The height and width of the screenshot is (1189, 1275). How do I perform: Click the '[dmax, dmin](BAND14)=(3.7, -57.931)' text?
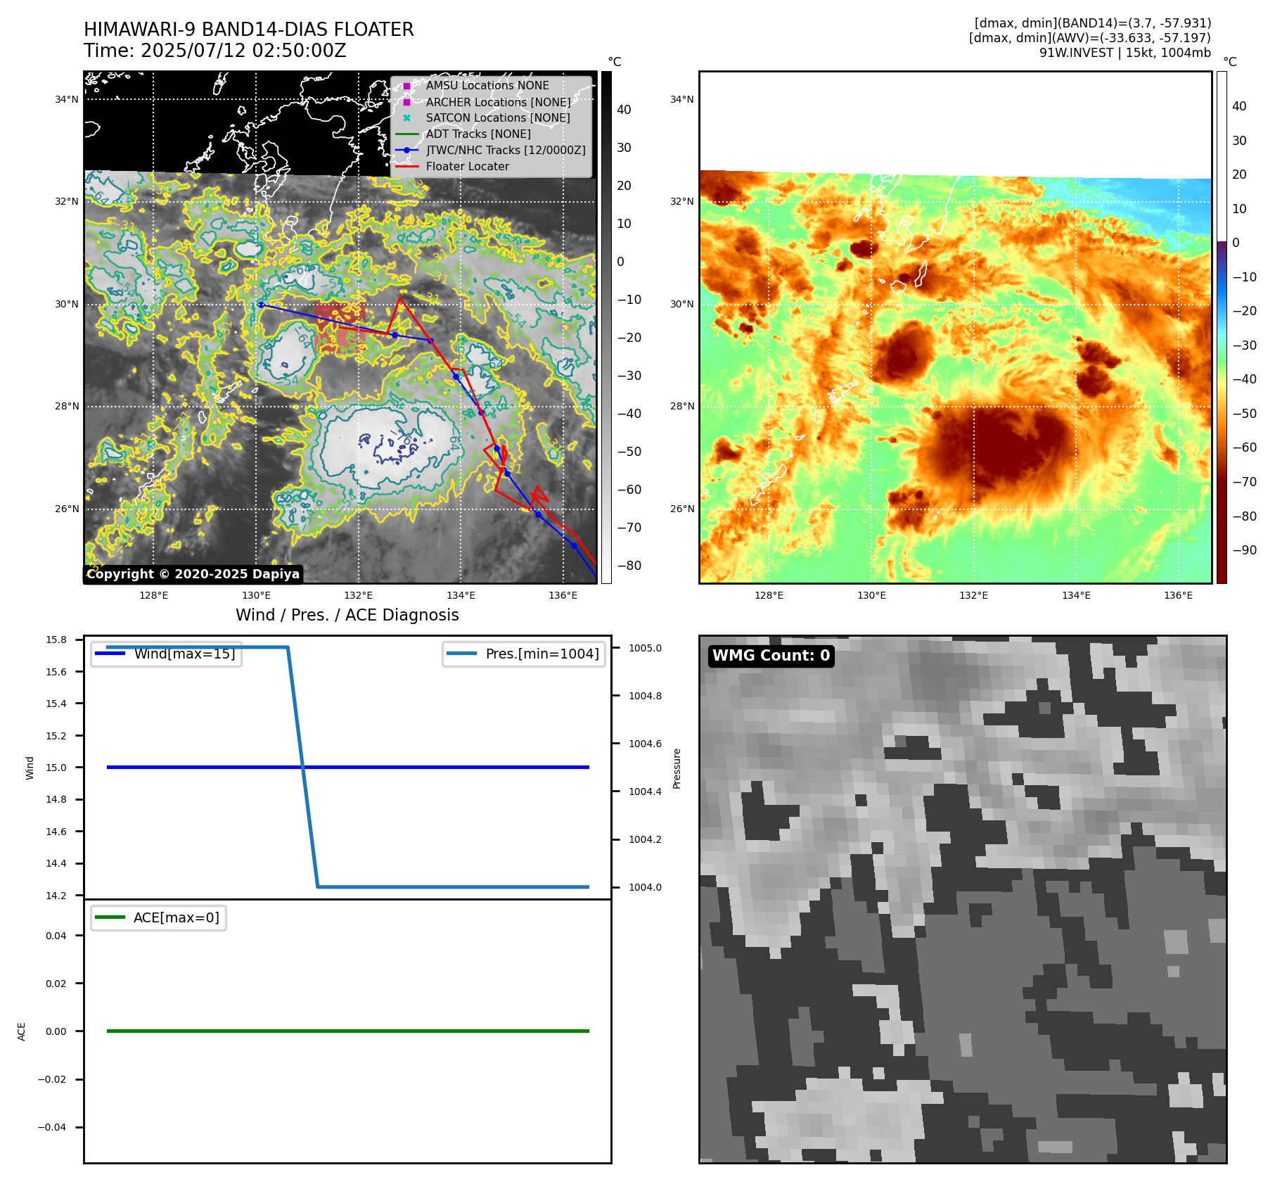(x=1093, y=23)
